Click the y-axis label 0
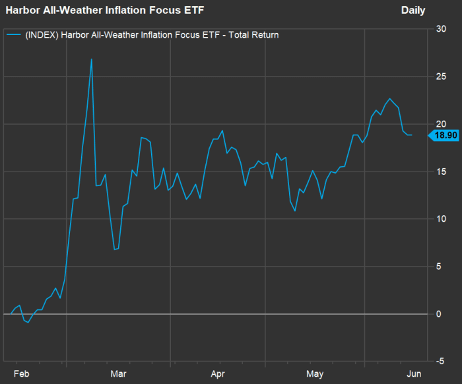 (x=439, y=314)
